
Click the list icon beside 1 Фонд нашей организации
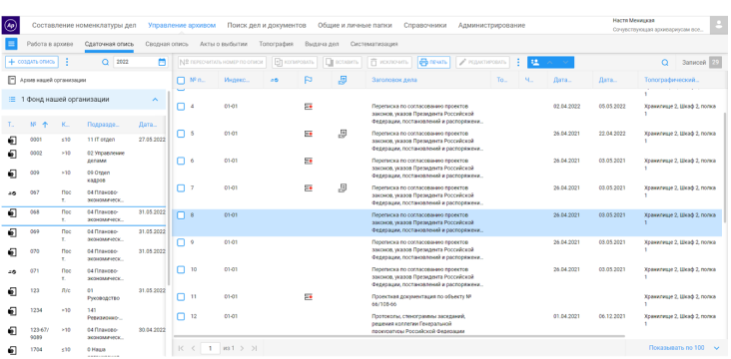(x=12, y=99)
